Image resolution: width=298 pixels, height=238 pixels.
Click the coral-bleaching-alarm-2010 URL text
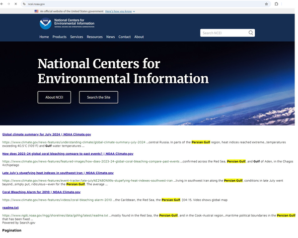[57, 200]
